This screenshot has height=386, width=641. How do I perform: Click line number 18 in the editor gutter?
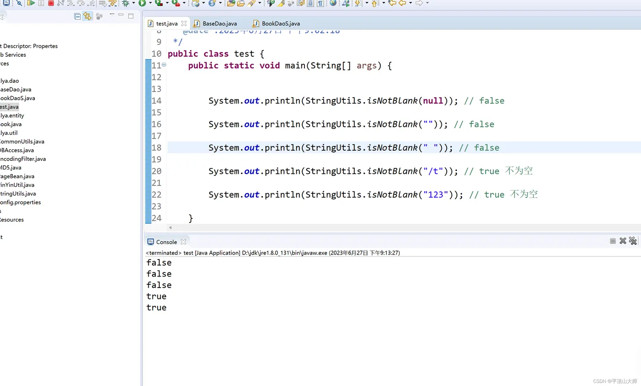[157, 147]
